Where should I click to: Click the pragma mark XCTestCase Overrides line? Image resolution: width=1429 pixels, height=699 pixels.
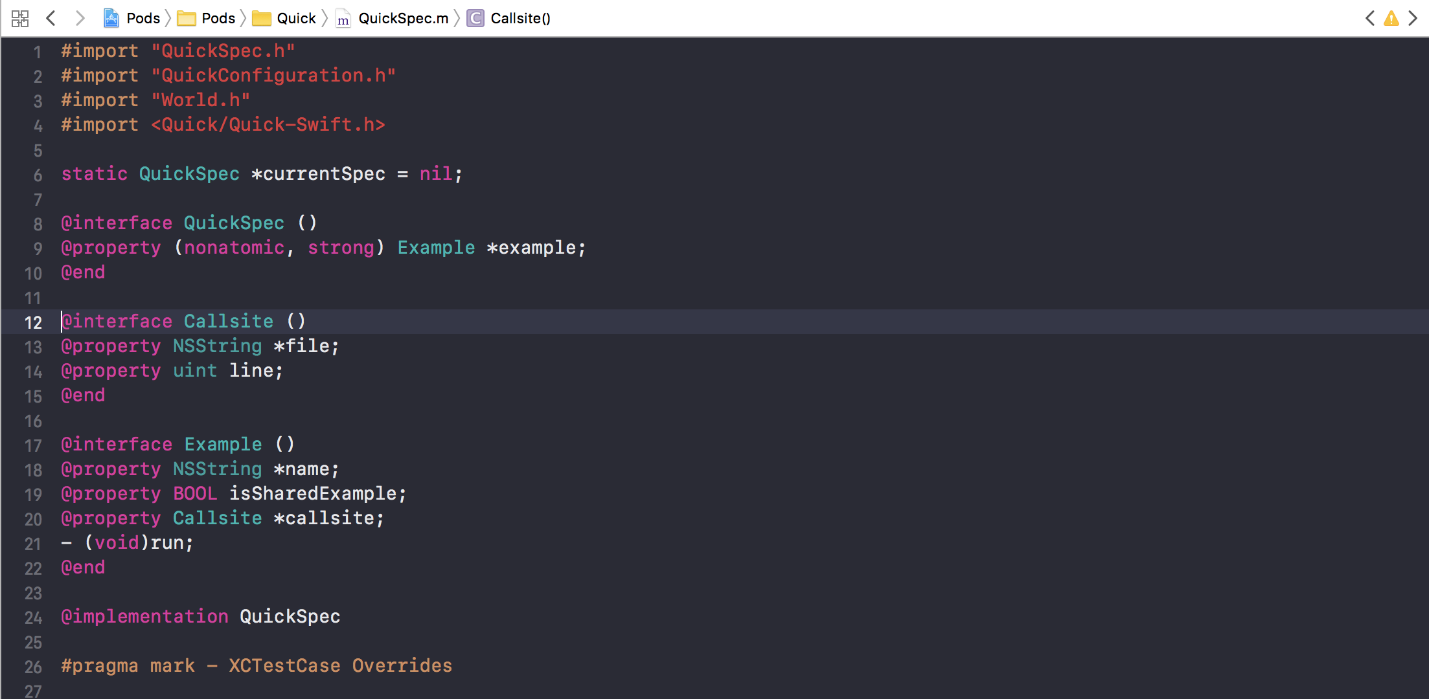pyautogui.click(x=257, y=665)
